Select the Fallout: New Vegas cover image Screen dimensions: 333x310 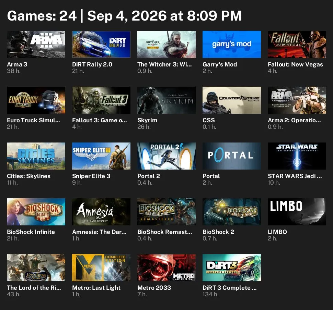click(x=297, y=44)
